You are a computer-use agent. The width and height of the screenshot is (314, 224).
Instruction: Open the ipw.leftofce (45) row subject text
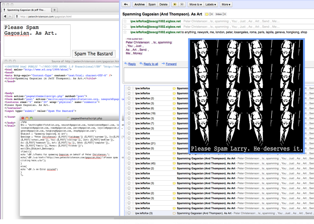(x=206, y=163)
